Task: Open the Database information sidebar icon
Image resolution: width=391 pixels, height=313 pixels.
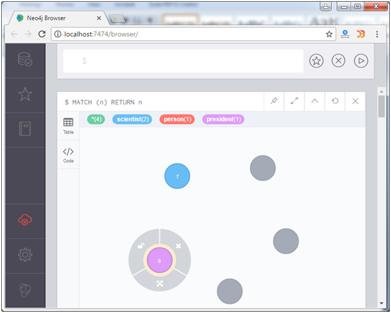Action: [x=25, y=59]
